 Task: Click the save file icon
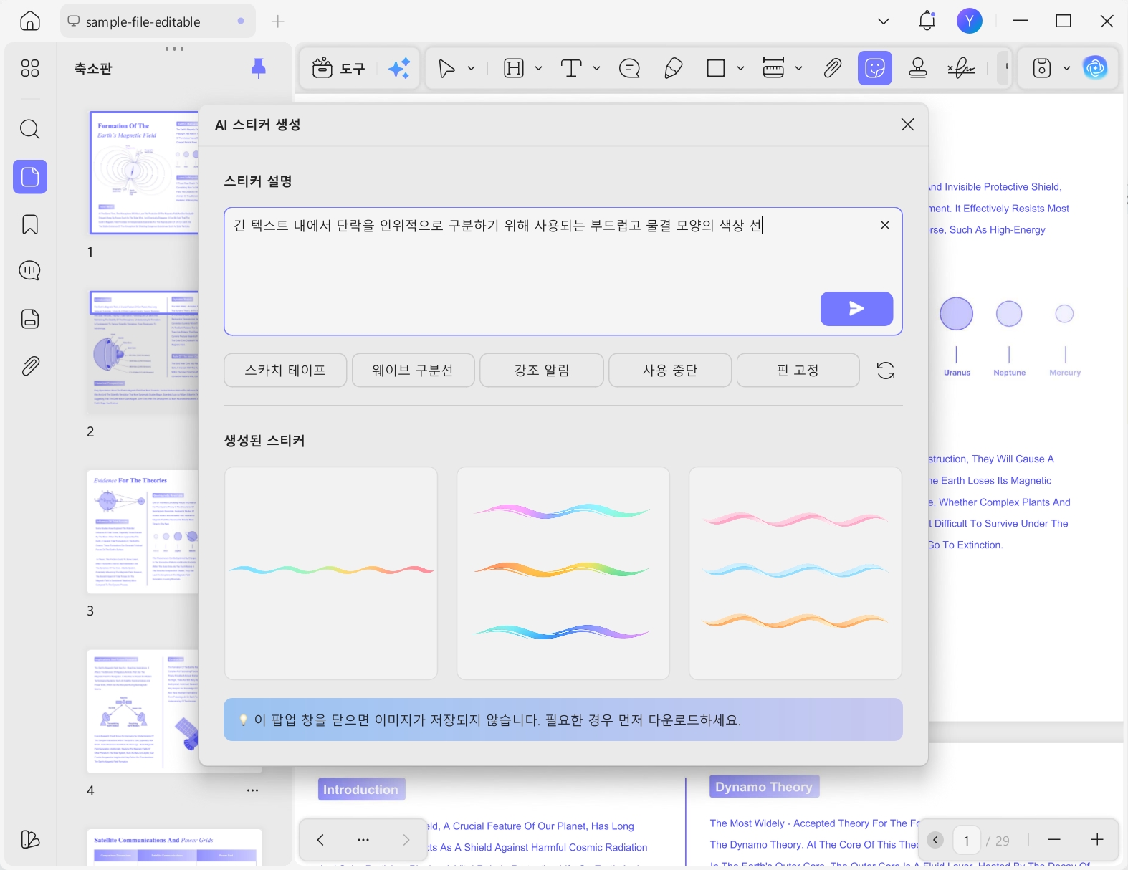point(1042,68)
